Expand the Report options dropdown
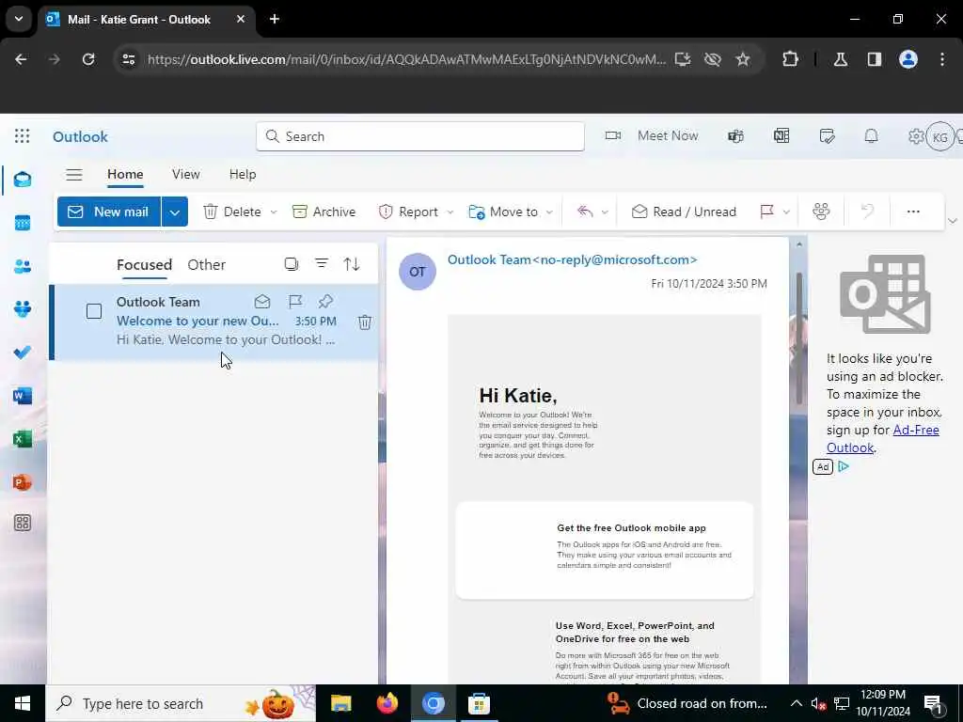Image resolution: width=963 pixels, height=722 pixels. (x=450, y=212)
